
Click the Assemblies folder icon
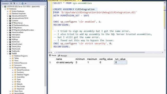coord(15,77)
